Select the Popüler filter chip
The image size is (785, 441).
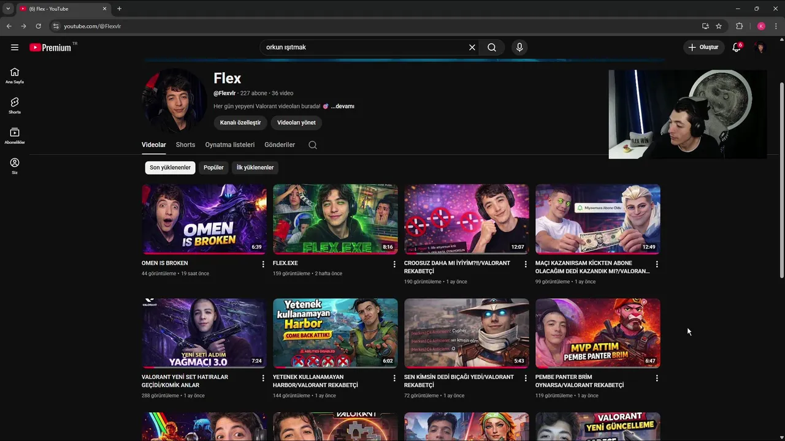(213, 167)
